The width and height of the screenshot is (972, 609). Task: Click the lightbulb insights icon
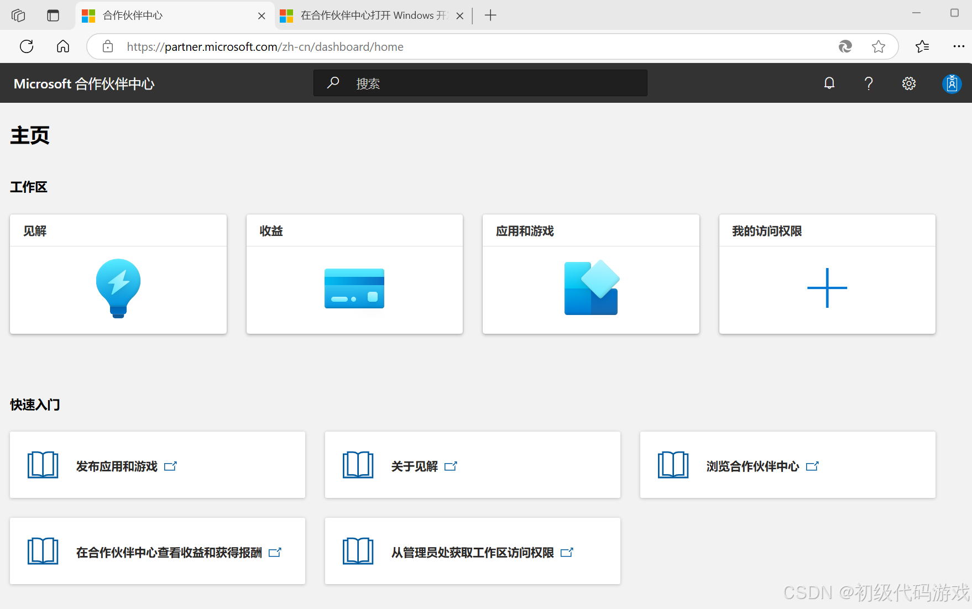tap(118, 288)
